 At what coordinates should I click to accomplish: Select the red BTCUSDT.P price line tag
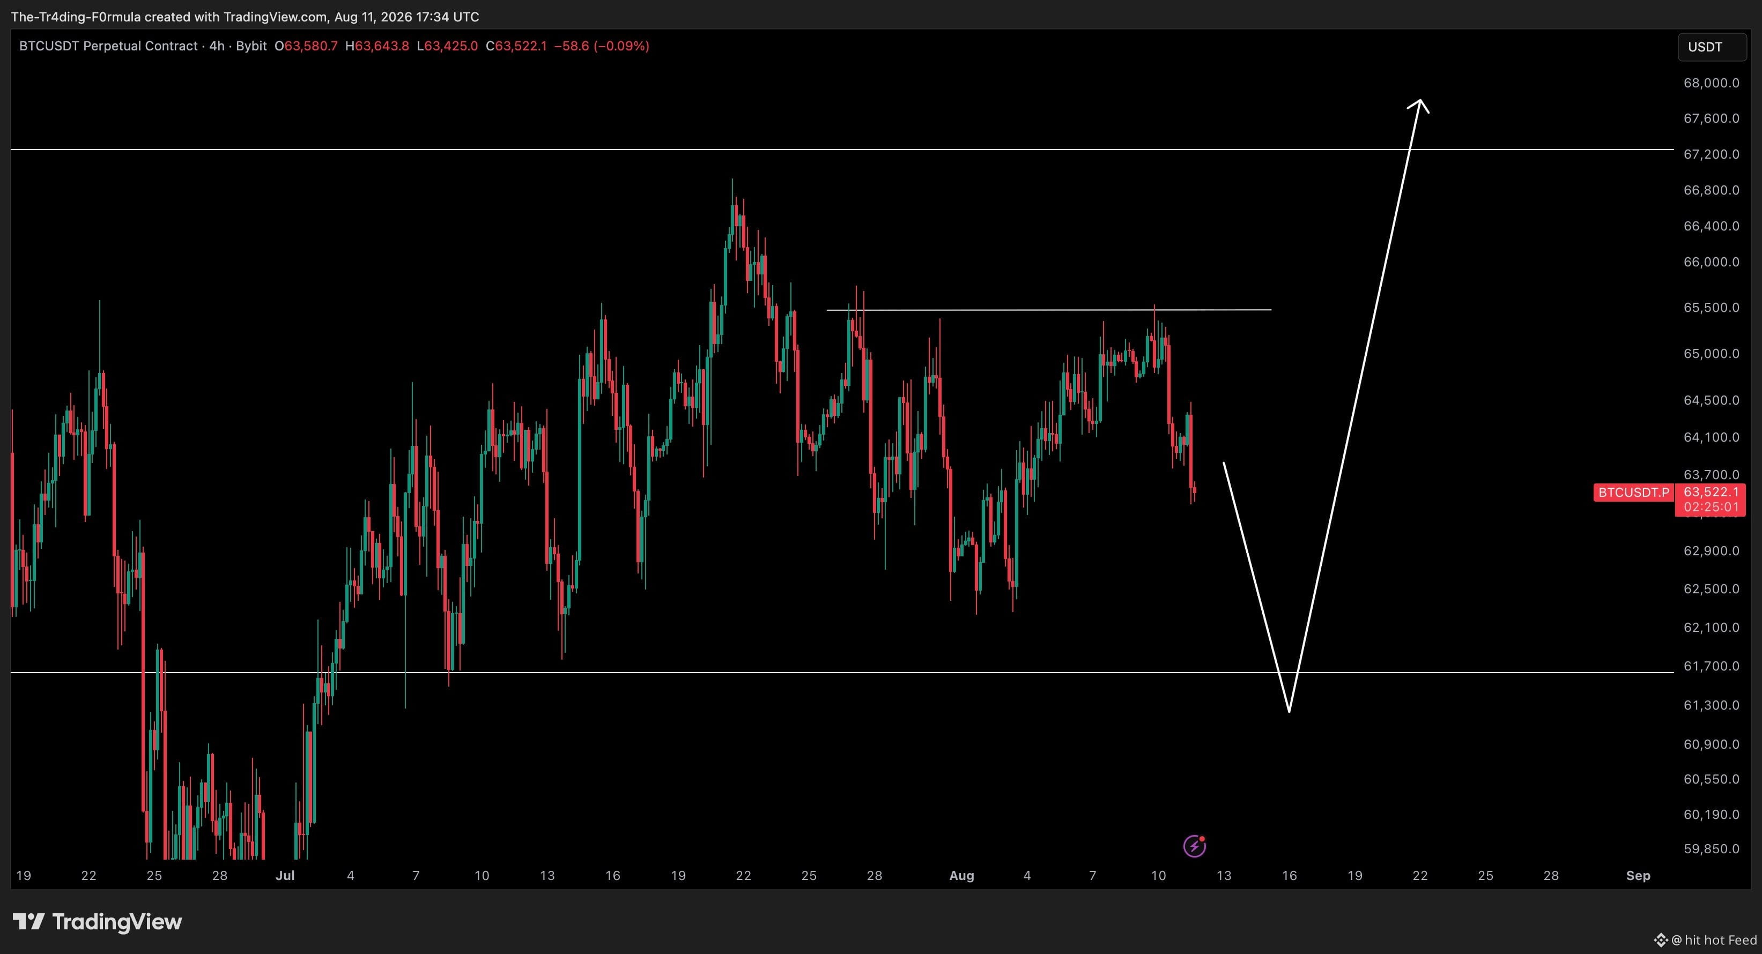pos(1633,493)
